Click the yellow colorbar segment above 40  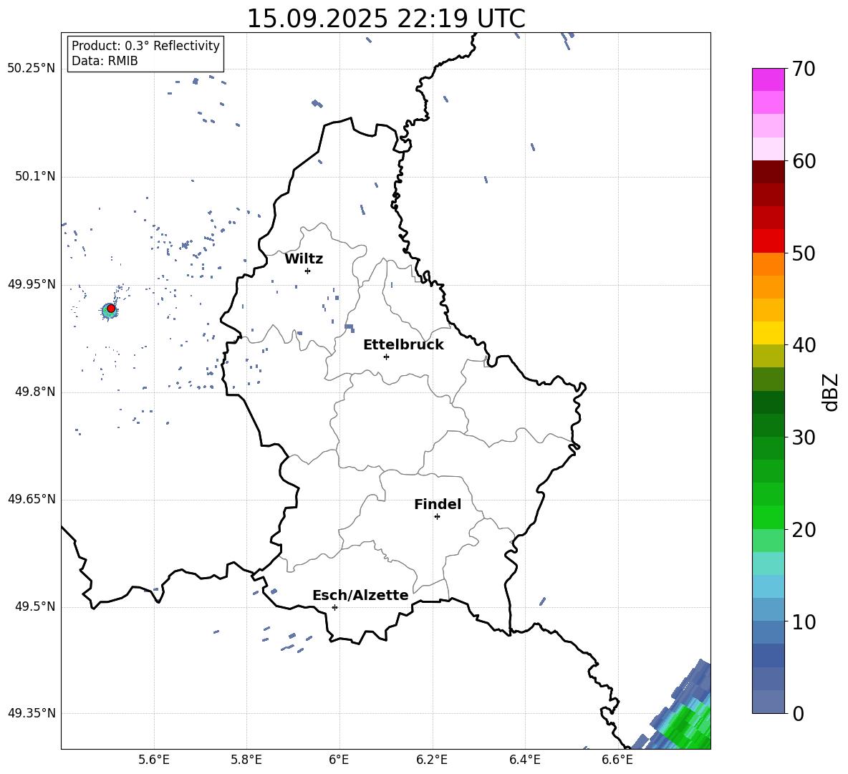768,333
